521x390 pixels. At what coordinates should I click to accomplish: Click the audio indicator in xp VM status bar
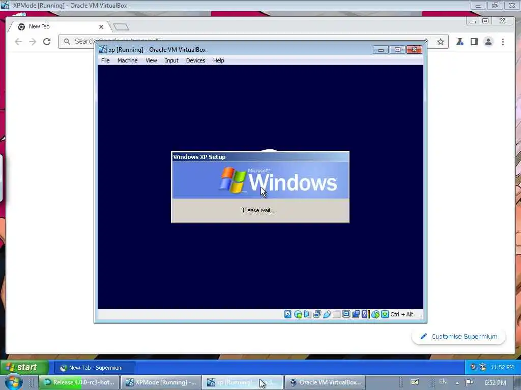point(307,314)
